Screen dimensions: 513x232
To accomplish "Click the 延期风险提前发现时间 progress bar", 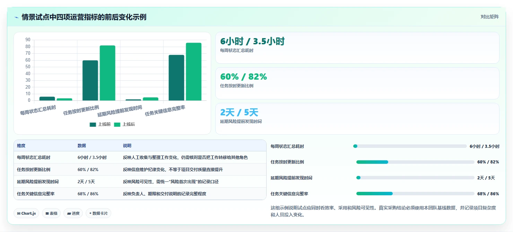I will (415, 178).
